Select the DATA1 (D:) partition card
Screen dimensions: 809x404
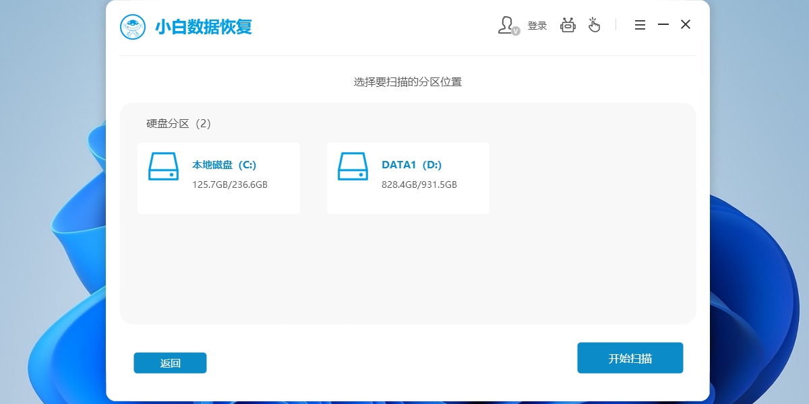coord(408,177)
